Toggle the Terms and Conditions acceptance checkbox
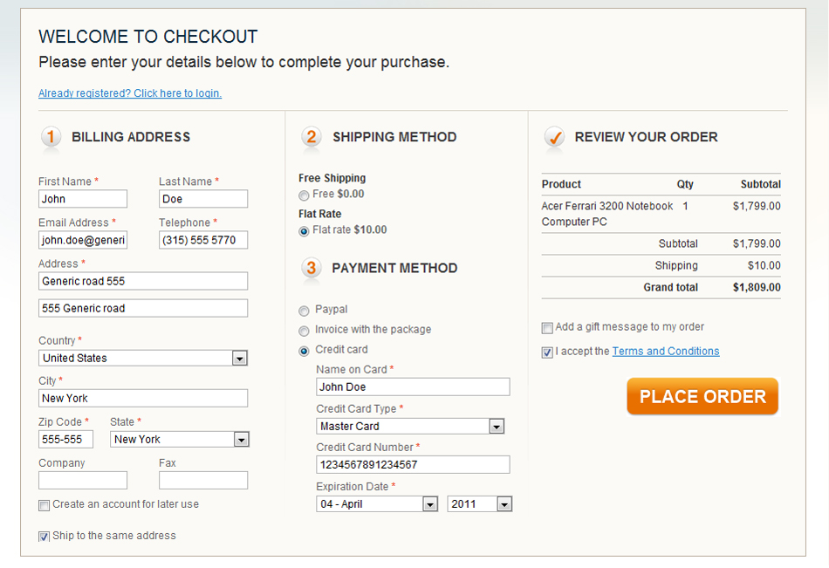Viewport: 829px width, 568px height. [547, 352]
